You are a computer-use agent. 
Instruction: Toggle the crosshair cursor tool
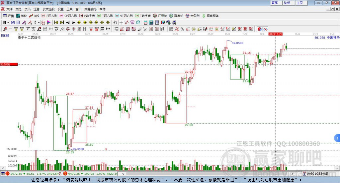coord(121,23)
